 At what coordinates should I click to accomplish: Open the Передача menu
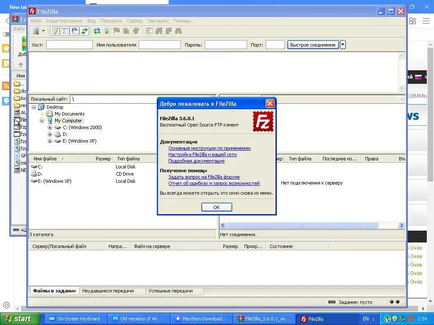point(111,21)
